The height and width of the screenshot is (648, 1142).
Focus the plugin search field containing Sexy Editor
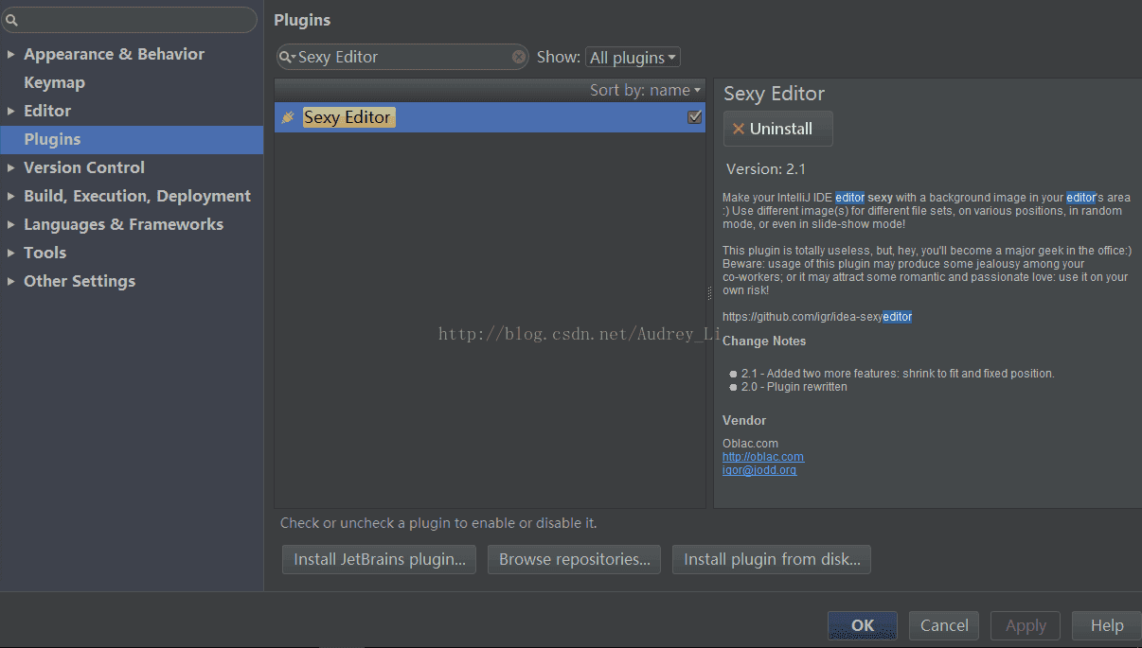402,57
